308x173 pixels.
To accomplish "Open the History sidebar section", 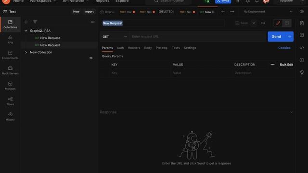I will click(x=10, y=116).
